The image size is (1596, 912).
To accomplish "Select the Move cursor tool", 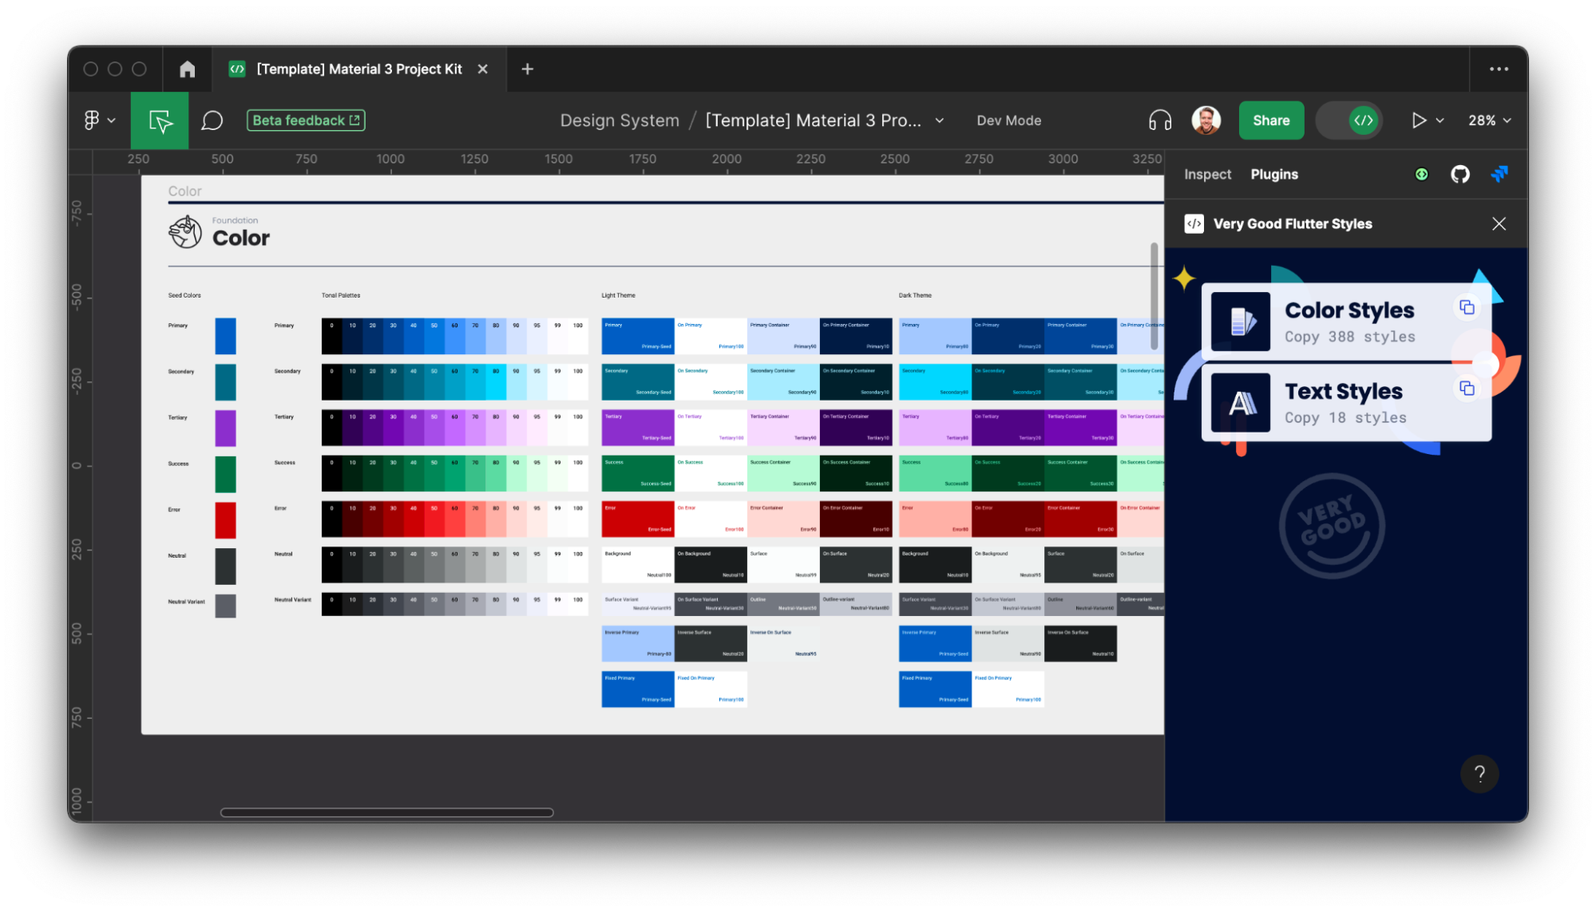I will tap(160, 120).
